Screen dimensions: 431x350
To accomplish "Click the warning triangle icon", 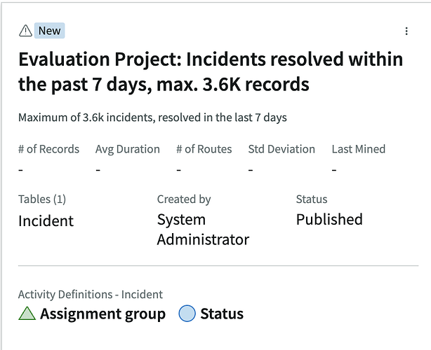I will 25,30.
